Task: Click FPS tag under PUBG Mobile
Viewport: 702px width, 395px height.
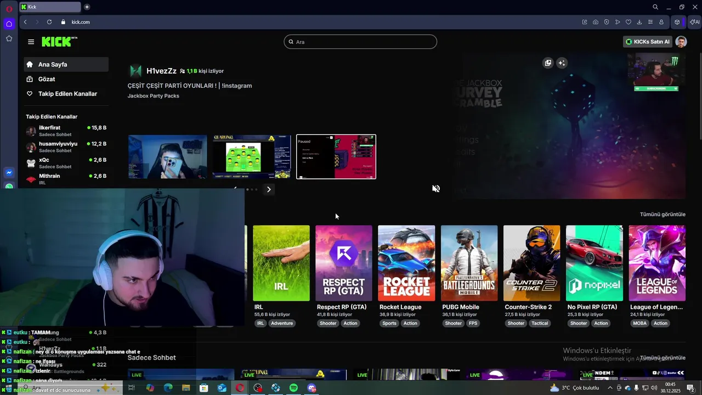Action: (x=473, y=324)
